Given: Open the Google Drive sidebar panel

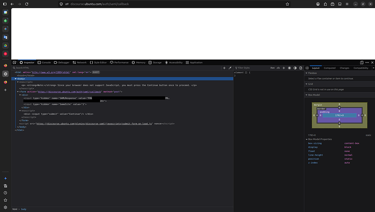Looking at the screenshot, I should pyautogui.click(x=6, y=45).
